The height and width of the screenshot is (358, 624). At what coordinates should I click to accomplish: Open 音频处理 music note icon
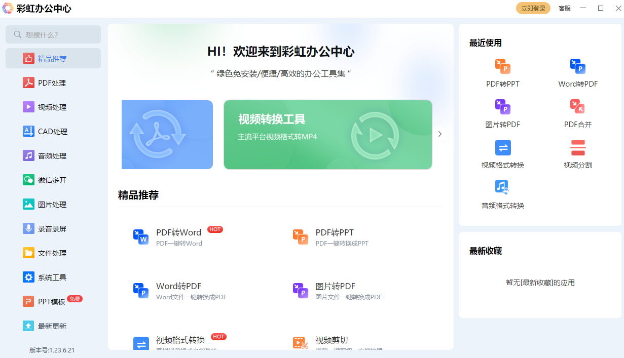(28, 155)
